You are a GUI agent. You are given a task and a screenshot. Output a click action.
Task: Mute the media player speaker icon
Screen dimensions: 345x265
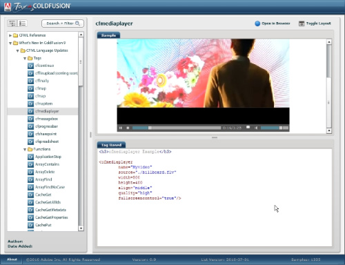point(256,128)
